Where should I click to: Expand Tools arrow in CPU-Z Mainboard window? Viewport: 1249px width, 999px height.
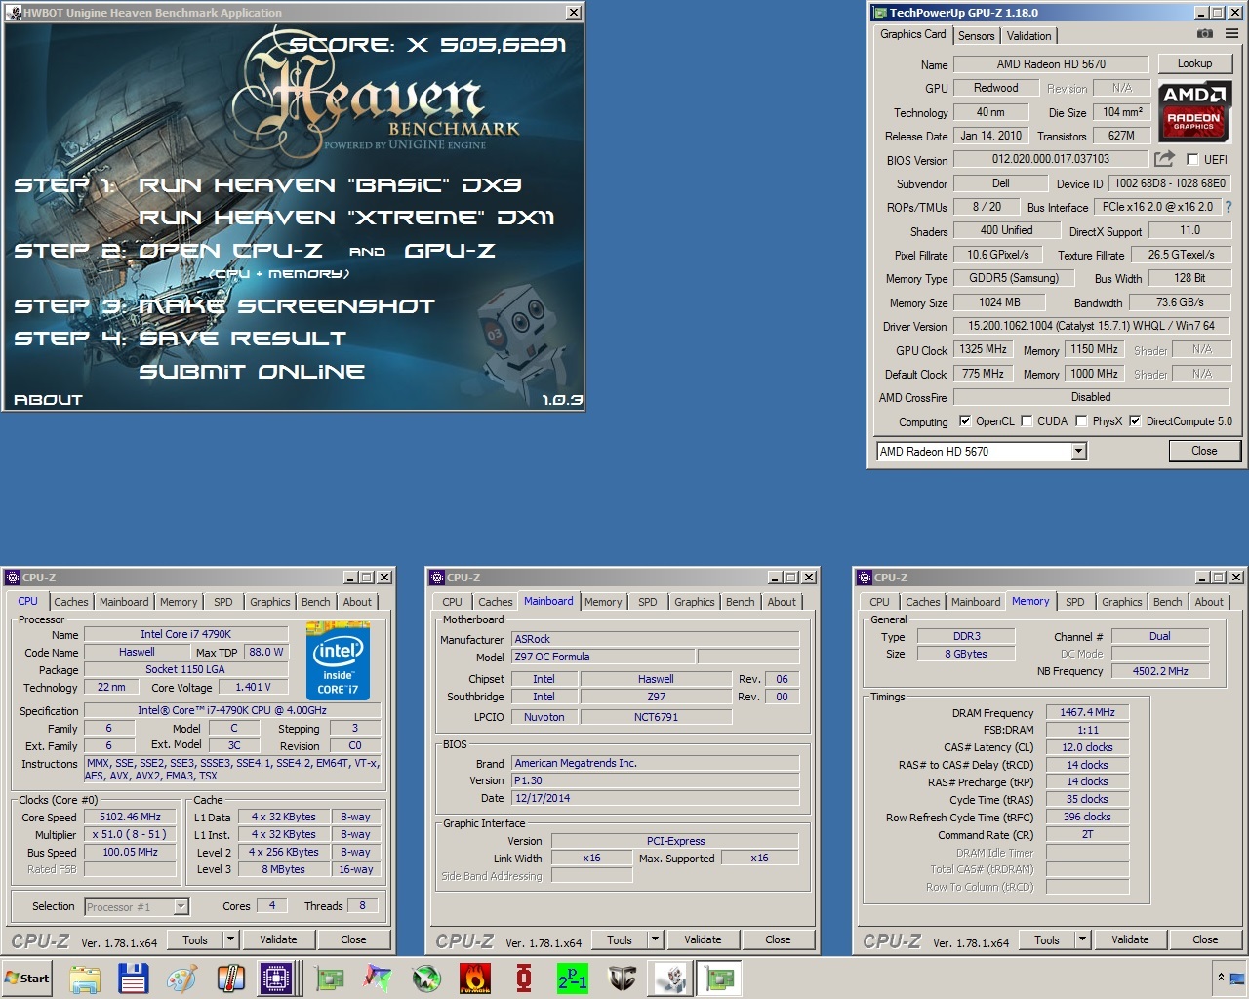pos(656,939)
